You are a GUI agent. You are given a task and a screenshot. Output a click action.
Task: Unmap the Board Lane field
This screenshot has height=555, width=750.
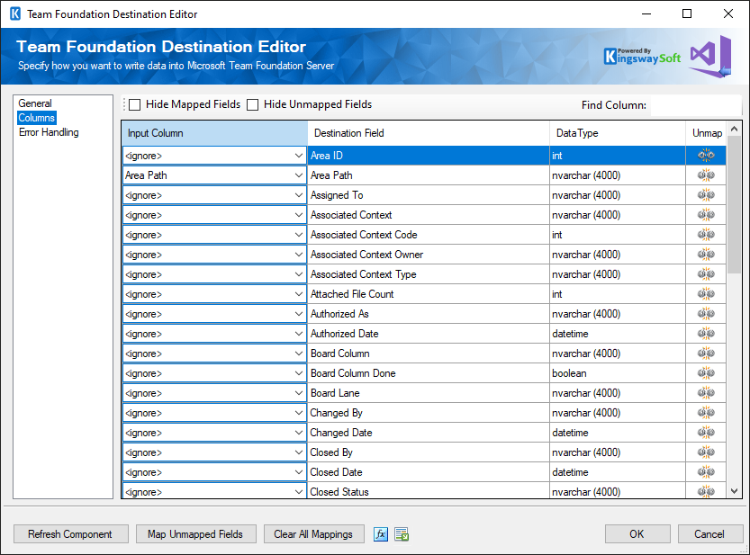point(706,393)
